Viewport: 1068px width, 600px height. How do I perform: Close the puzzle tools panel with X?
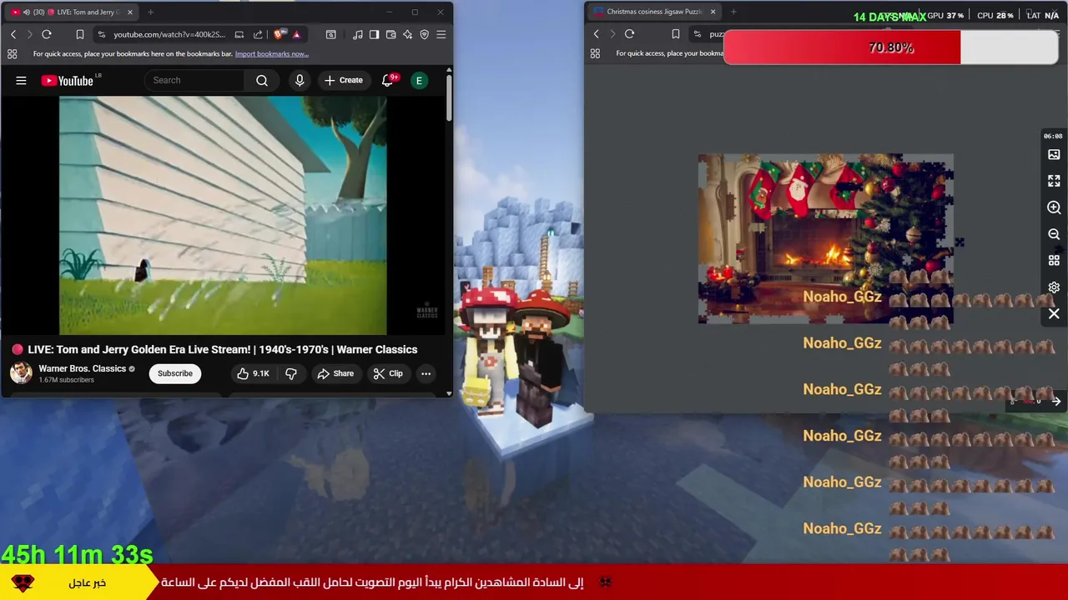point(1054,314)
